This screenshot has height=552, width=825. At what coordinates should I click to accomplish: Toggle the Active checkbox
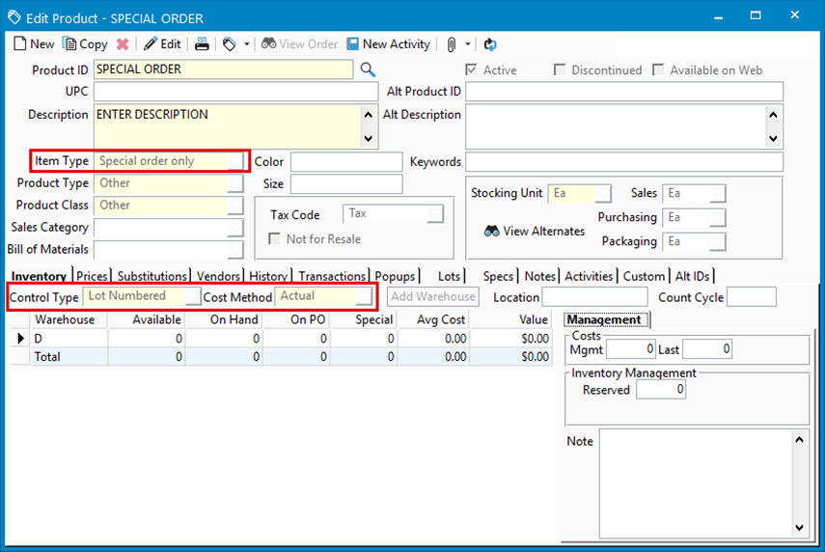pyautogui.click(x=471, y=70)
